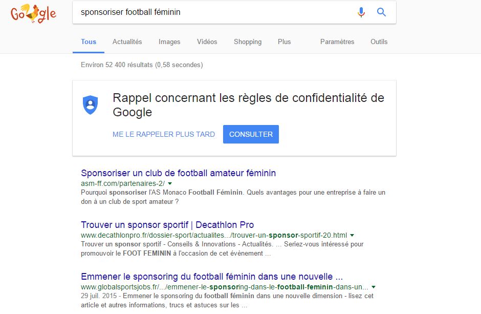
Task: Open Sponsoriser un club de football amateur féminin
Action: 178,173
